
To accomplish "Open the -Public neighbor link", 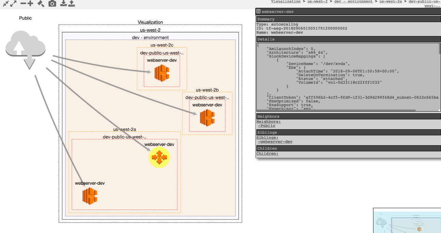I will [x=267, y=126].
